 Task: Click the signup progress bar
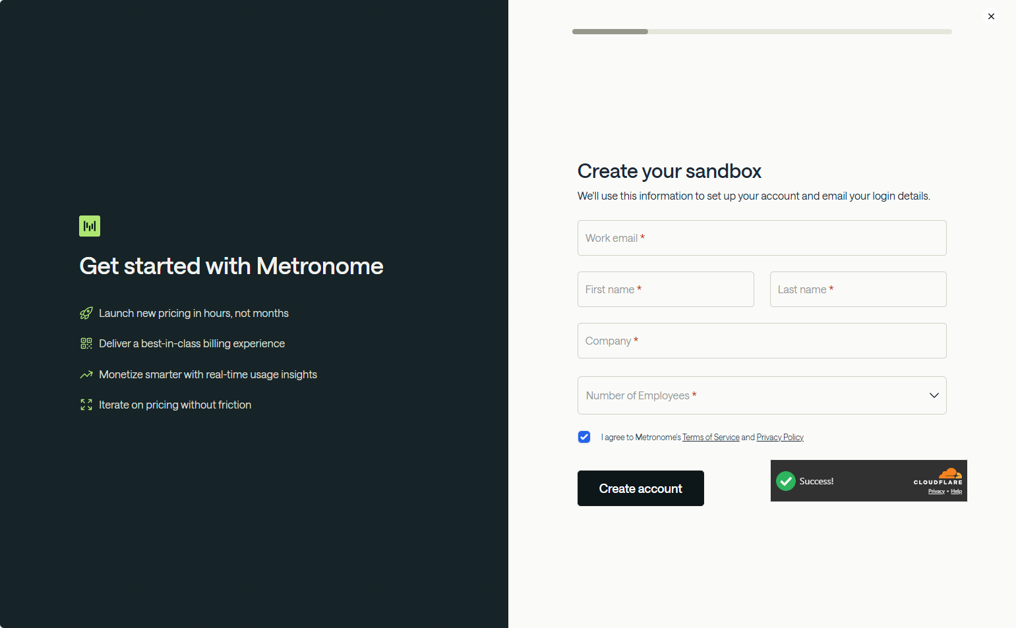click(762, 31)
